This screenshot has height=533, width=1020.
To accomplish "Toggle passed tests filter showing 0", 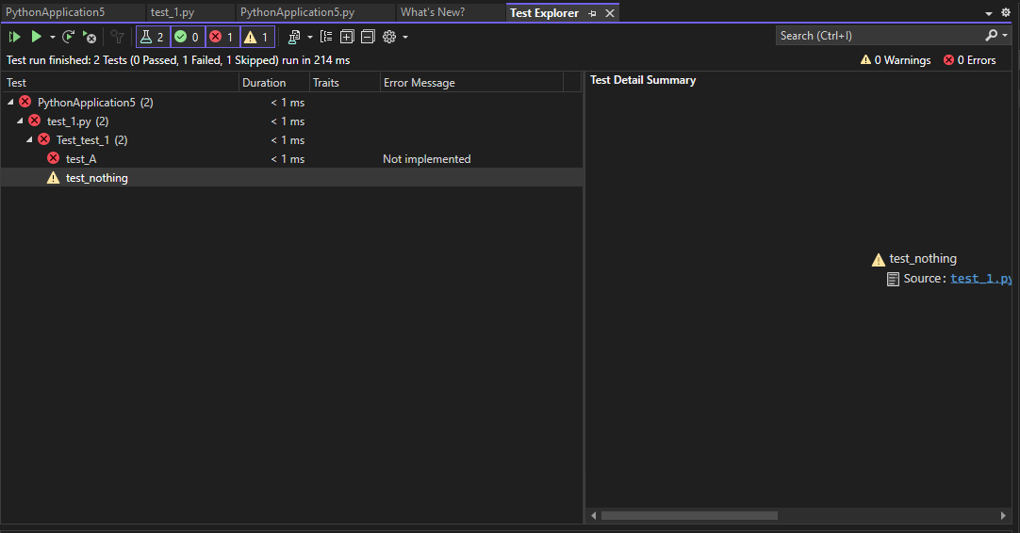I will point(188,37).
